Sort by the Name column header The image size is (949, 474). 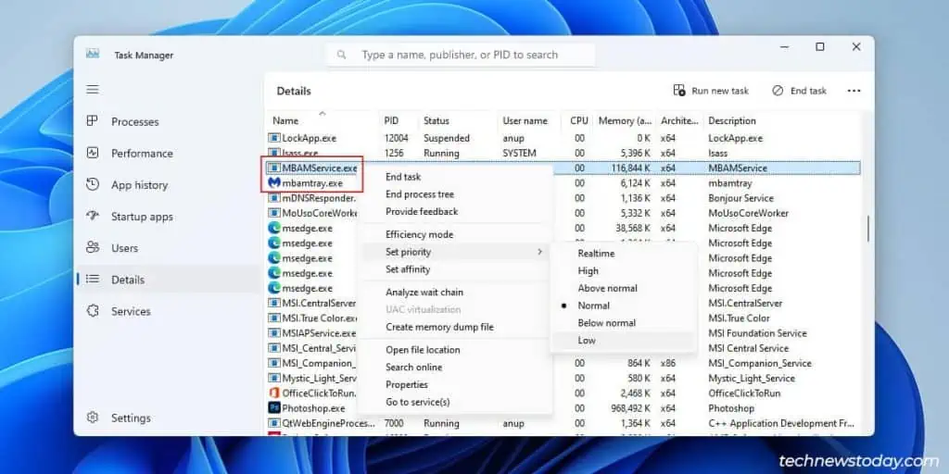pyautogui.click(x=323, y=120)
